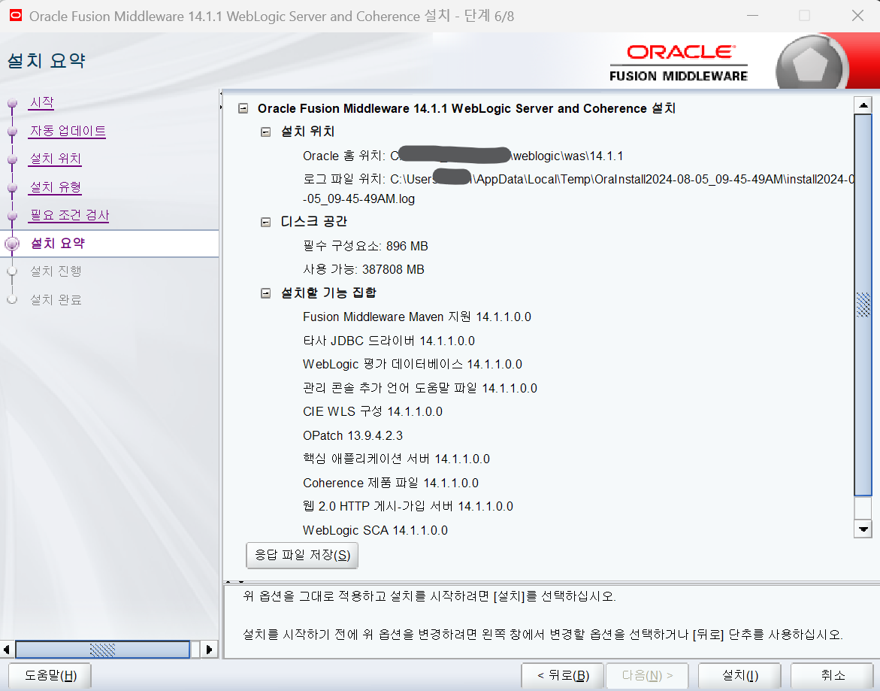Open the 필요 조건 검사 step

[x=69, y=215]
